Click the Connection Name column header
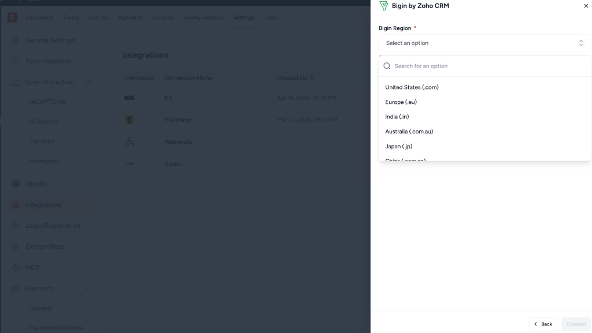The height and width of the screenshot is (333, 592). coord(188,77)
